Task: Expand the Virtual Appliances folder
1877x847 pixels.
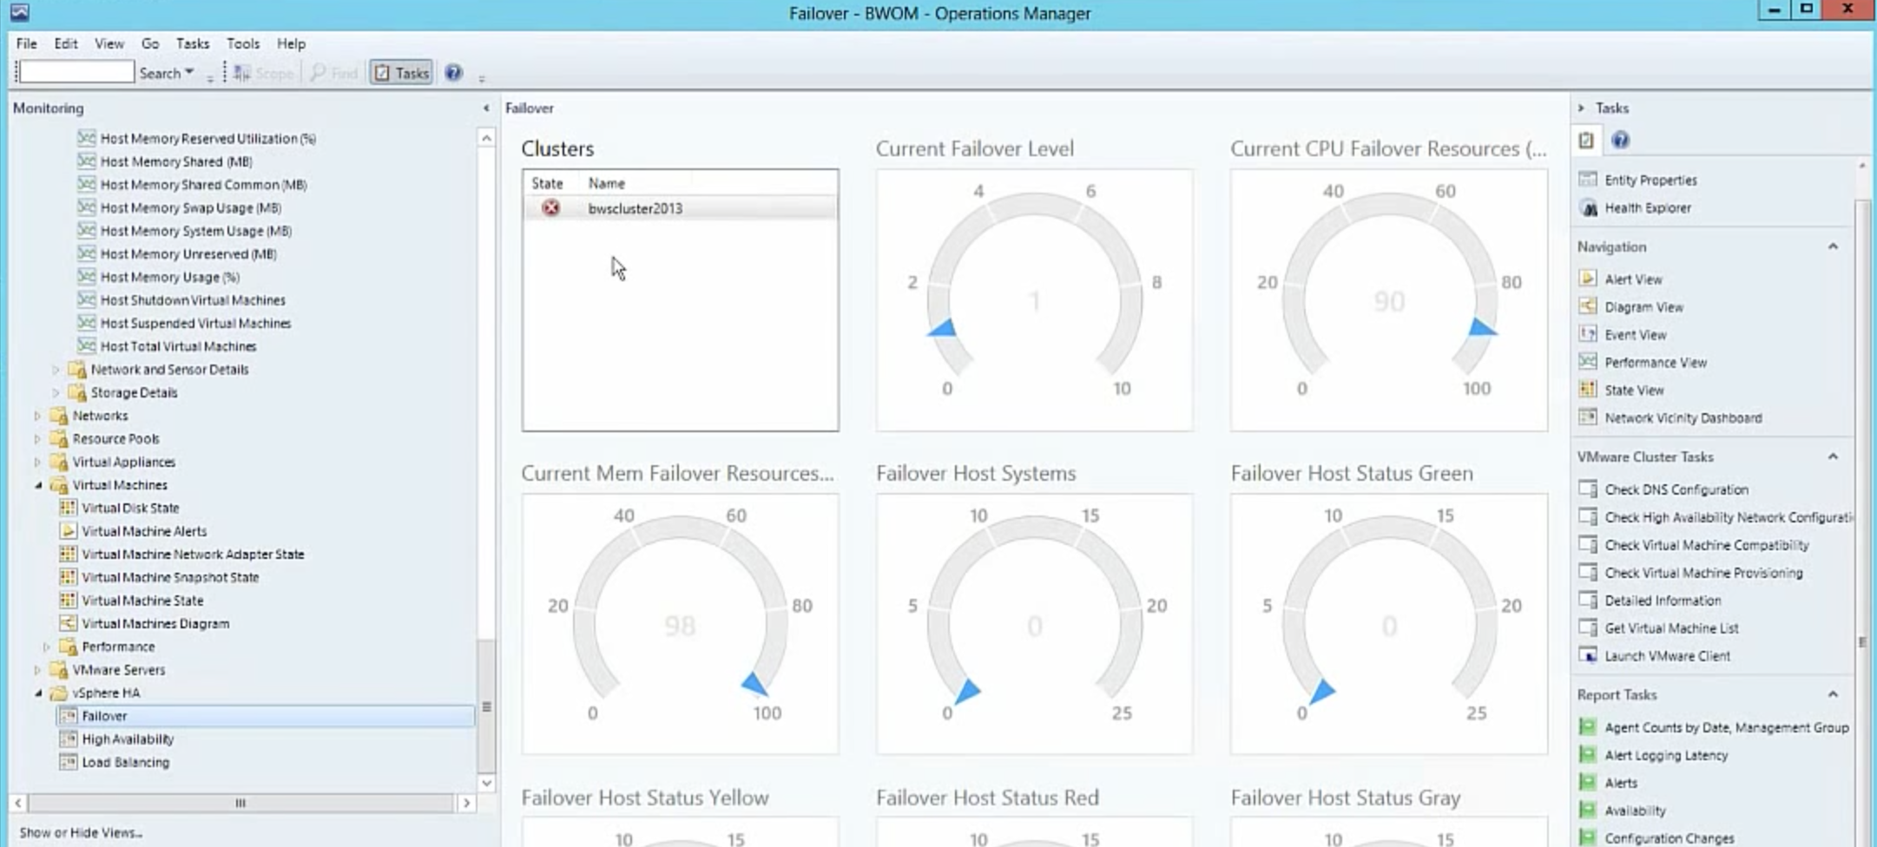Action: [x=37, y=462]
